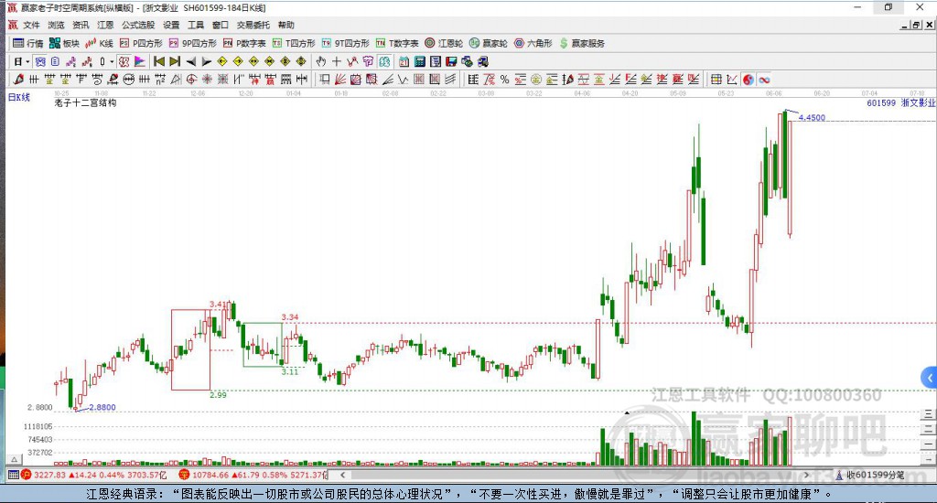937x503 pixels.
Task: Select the red starburst tool
Action: click(x=207, y=80)
